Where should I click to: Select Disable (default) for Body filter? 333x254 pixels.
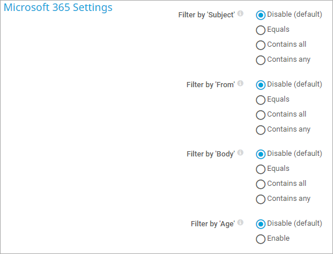(261, 154)
